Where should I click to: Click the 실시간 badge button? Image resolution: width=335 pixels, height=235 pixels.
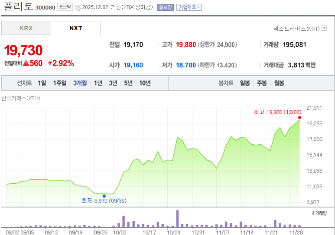[x=165, y=7]
